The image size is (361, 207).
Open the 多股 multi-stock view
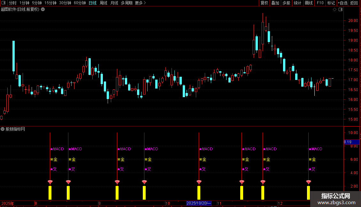[286, 3]
